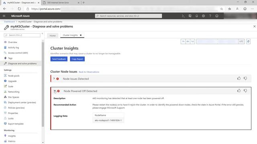This screenshot has width=257, height=144.
Task: Click the browser address bar
Action: [x=122, y=9]
